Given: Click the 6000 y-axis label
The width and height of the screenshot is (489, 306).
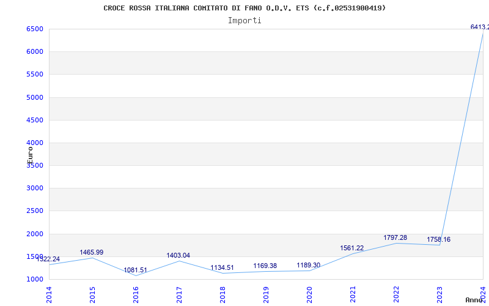Looking at the screenshot, I should (35, 52).
